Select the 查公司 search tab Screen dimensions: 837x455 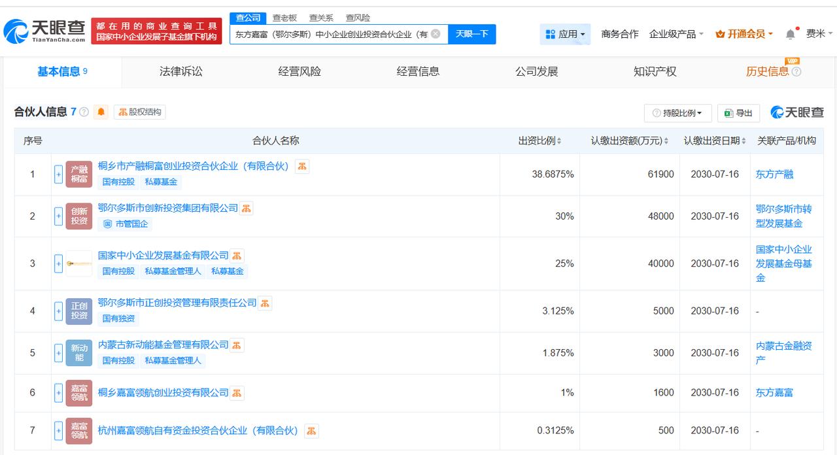pos(248,18)
